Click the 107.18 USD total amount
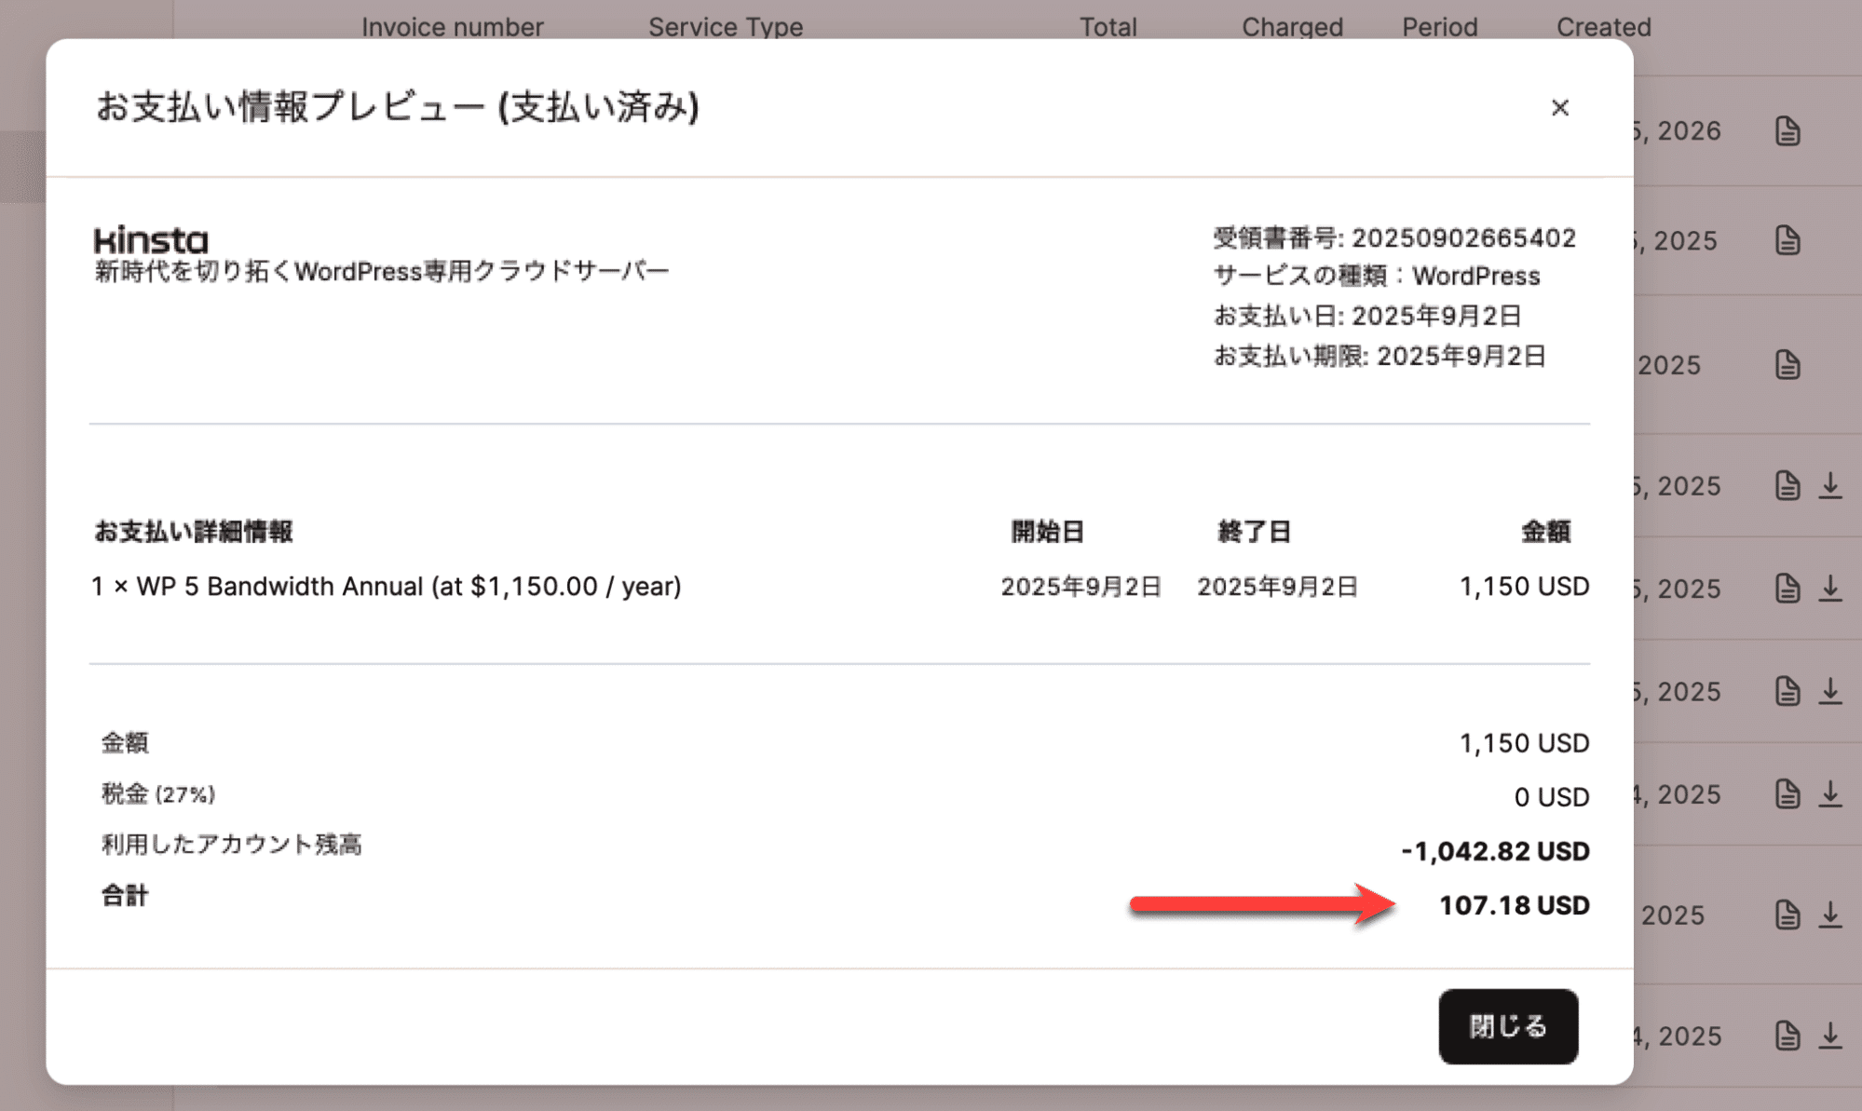Image resolution: width=1862 pixels, height=1111 pixels. click(1513, 904)
